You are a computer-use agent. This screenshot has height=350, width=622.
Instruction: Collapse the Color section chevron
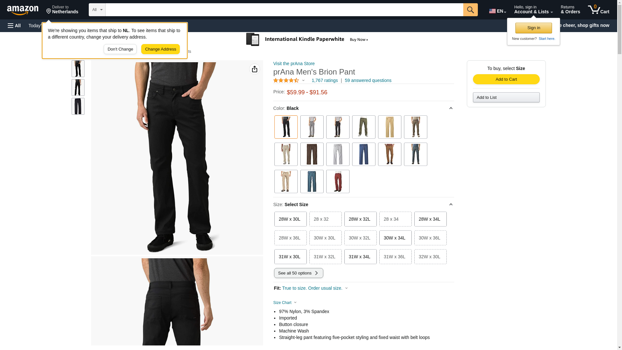coord(451,108)
